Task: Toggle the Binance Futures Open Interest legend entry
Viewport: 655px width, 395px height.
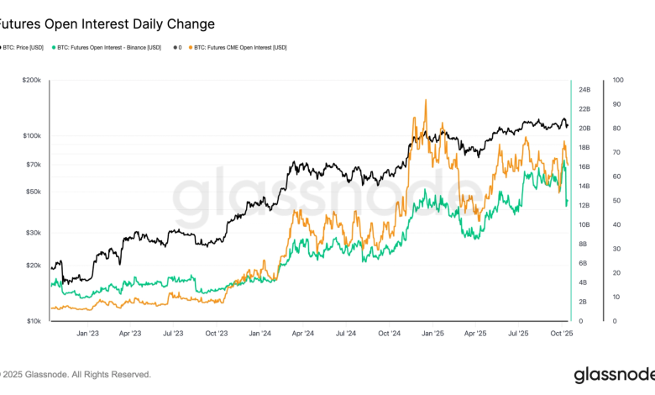Action: coord(109,47)
